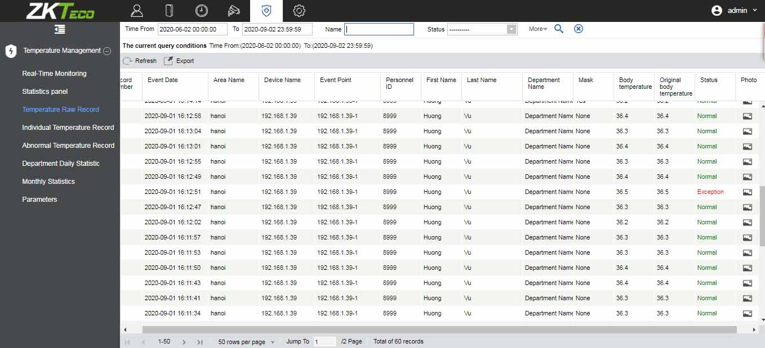Open the Statistics panel page
This screenshot has height=348, width=765.
click(x=45, y=92)
